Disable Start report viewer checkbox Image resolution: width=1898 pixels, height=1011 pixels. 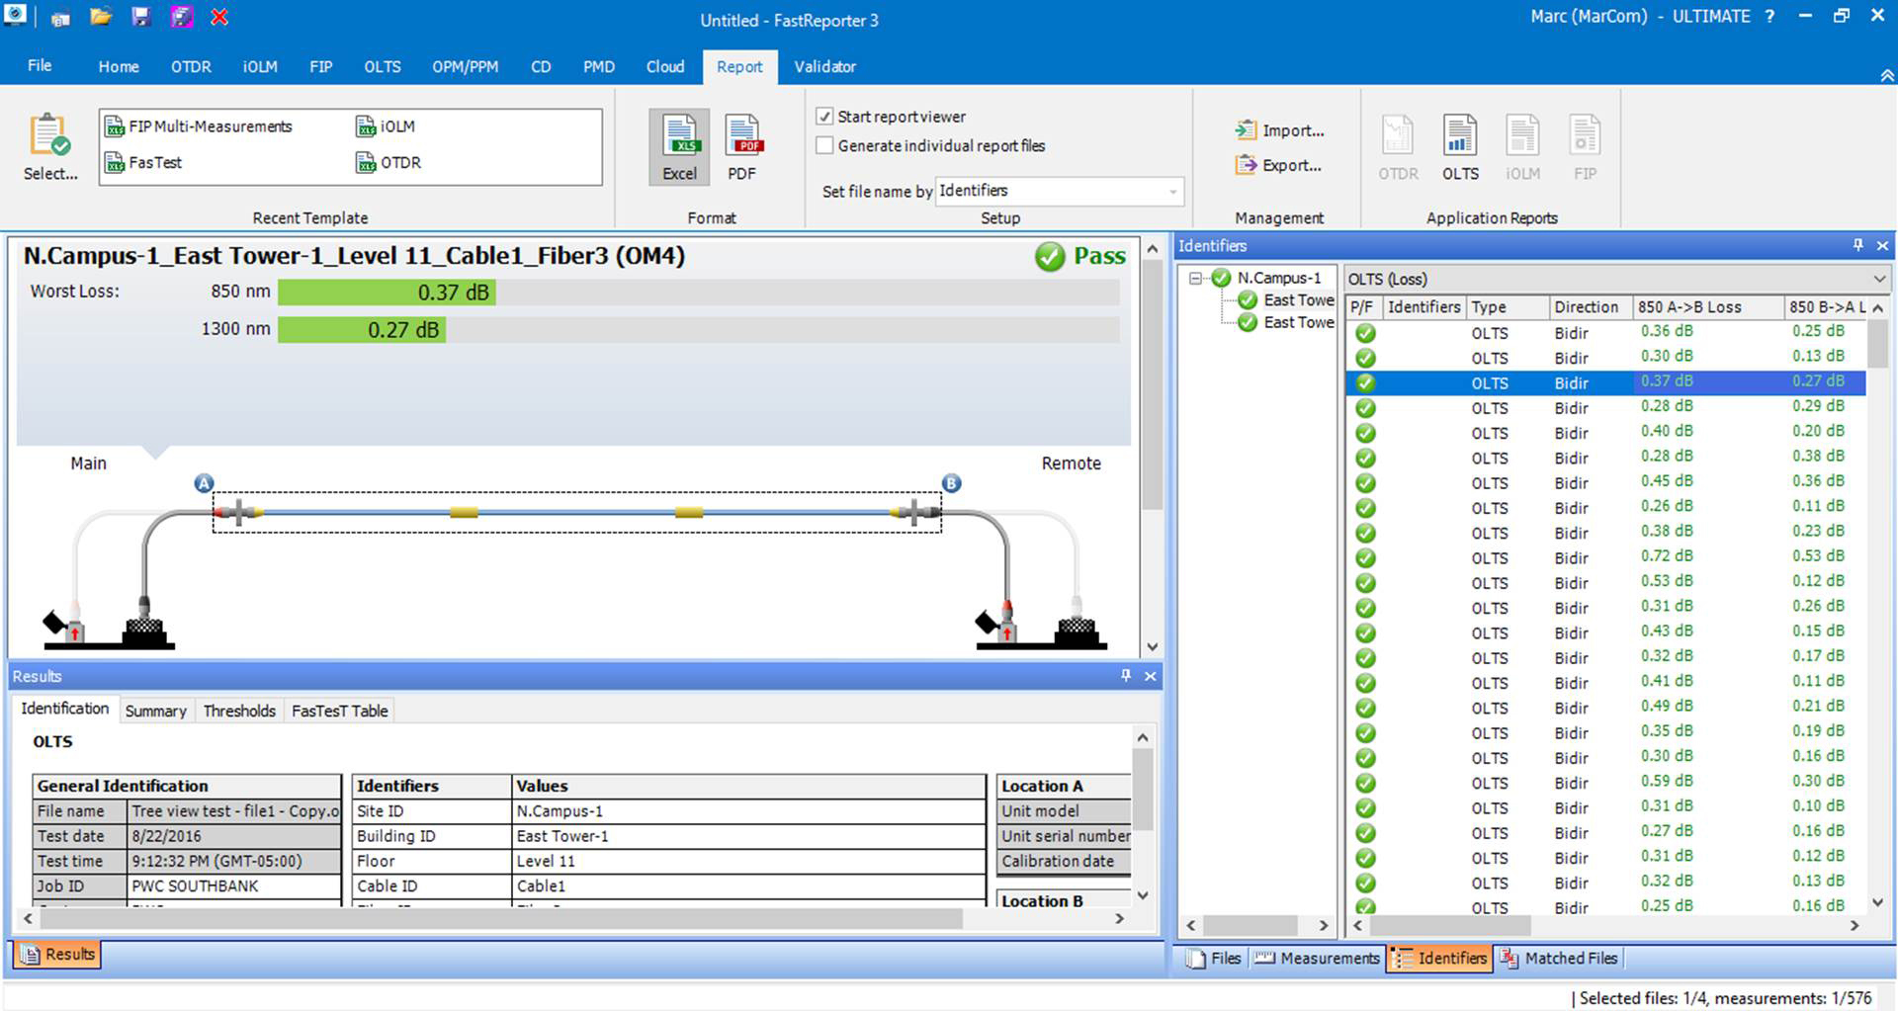point(825,117)
